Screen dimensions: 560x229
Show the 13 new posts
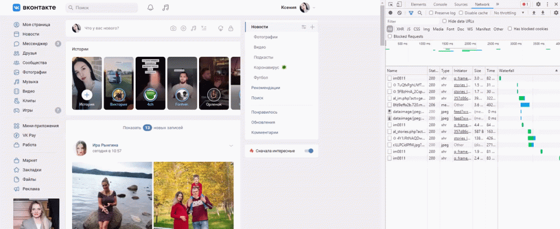(x=153, y=127)
